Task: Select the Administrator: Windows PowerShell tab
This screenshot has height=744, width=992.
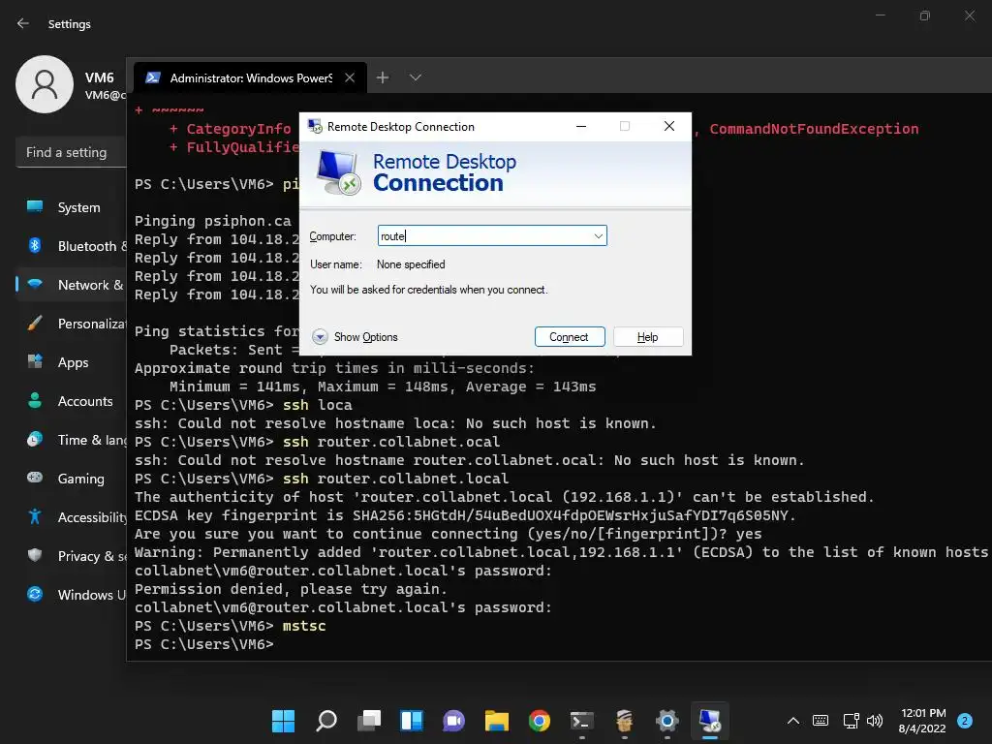Action: [x=250, y=77]
